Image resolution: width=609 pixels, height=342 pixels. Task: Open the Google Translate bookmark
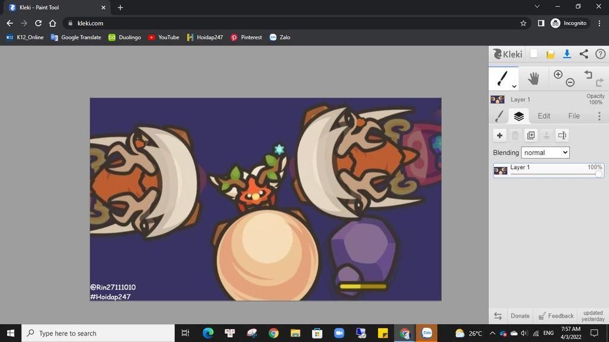click(76, 37)
